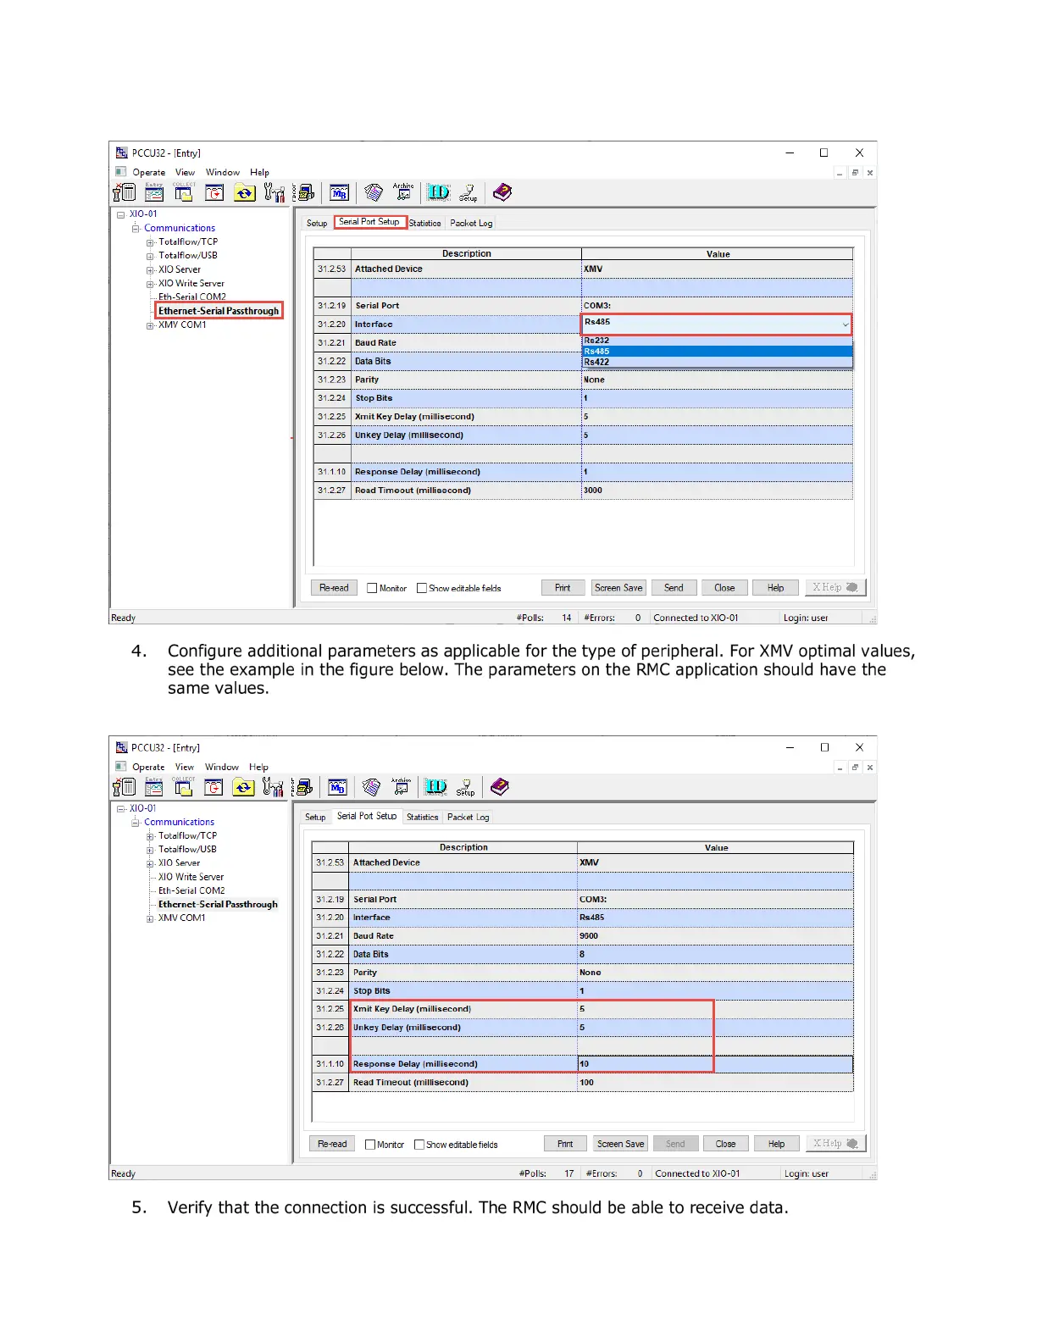
Task: Switch to the Packet Log tab in the upper window
Action: pyautogui.click(x=471, y=223)
